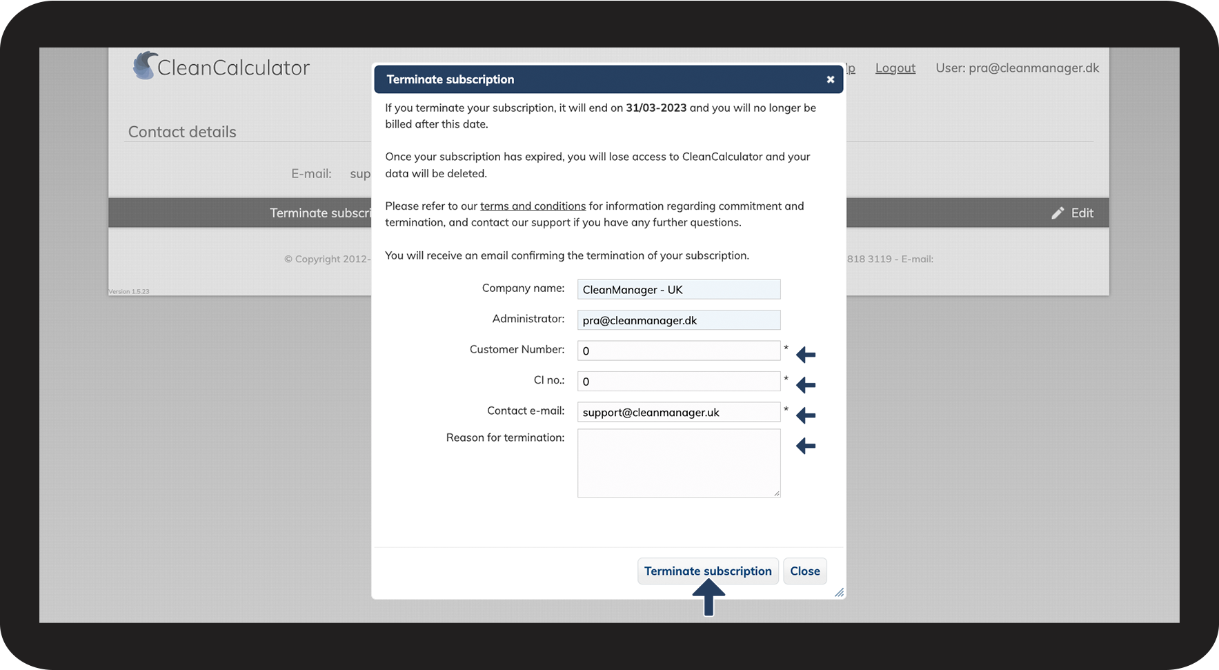Screen dimensions: 1219x670
Task: Click the user email pra@cleanmanager.dk in header
Action: (x=1033, y=68)
